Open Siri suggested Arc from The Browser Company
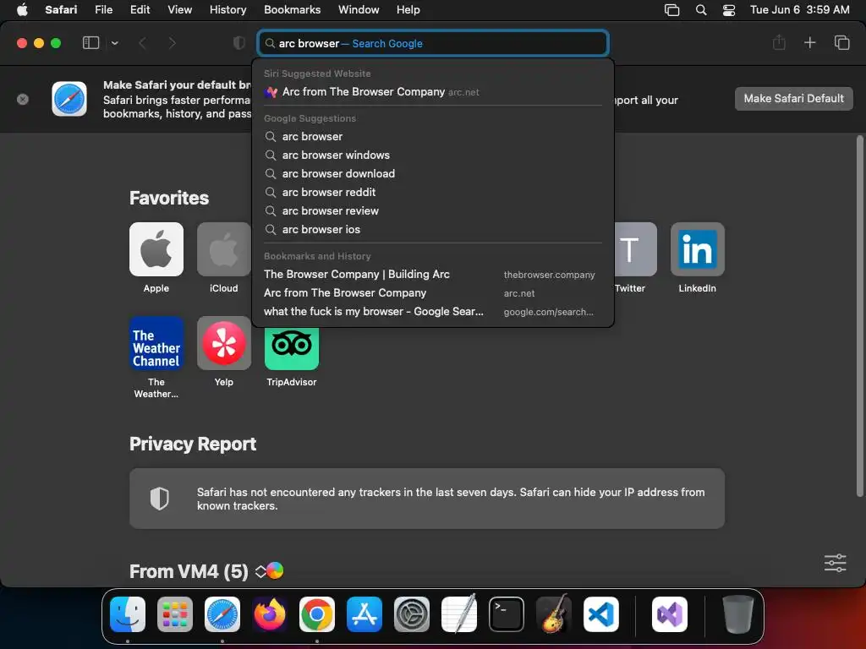Image resolution: width=866 pixels, height=649 pixels. (433, 92)
